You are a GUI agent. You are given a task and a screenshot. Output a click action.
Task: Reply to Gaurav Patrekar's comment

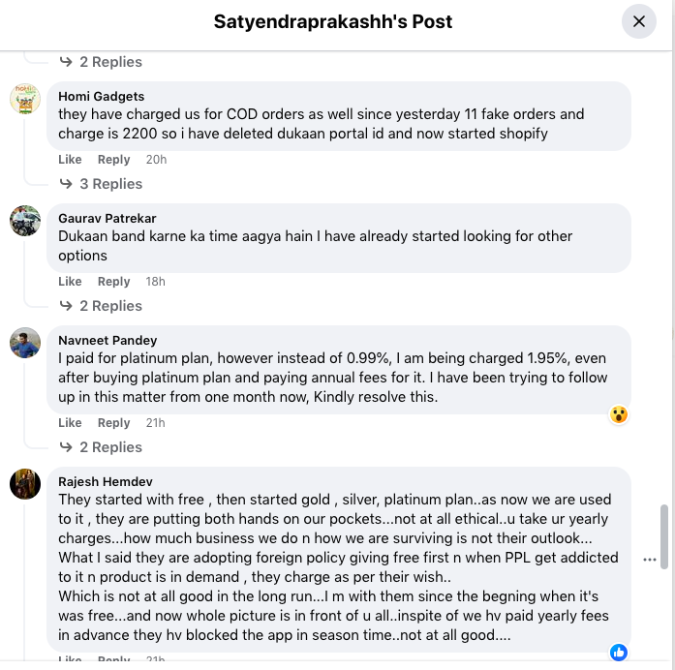click(113, 282)
